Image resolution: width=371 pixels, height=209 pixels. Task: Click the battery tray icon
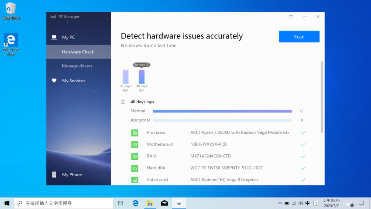tap(287, 203)
